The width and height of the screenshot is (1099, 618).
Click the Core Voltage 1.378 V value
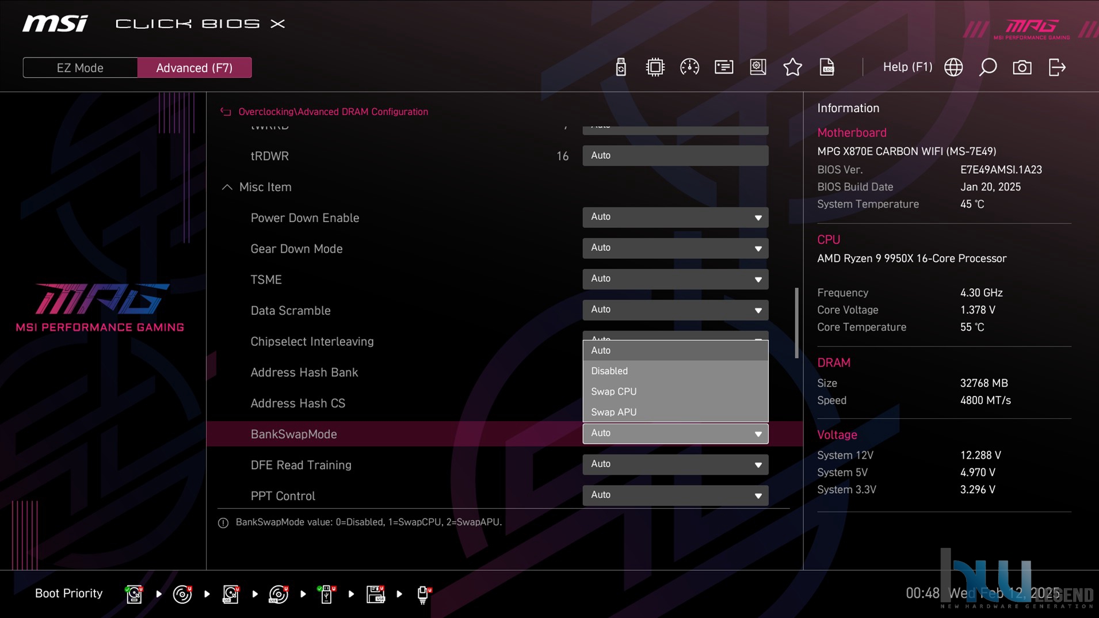pos(978,310)
